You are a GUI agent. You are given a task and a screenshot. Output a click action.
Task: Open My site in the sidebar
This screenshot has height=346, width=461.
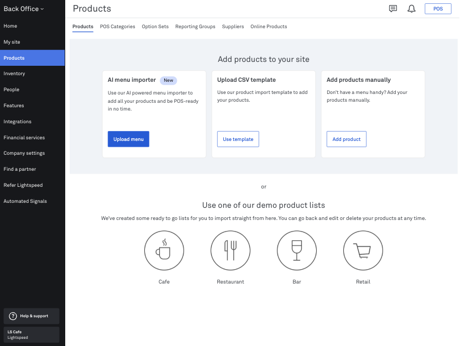pos(33,42)
